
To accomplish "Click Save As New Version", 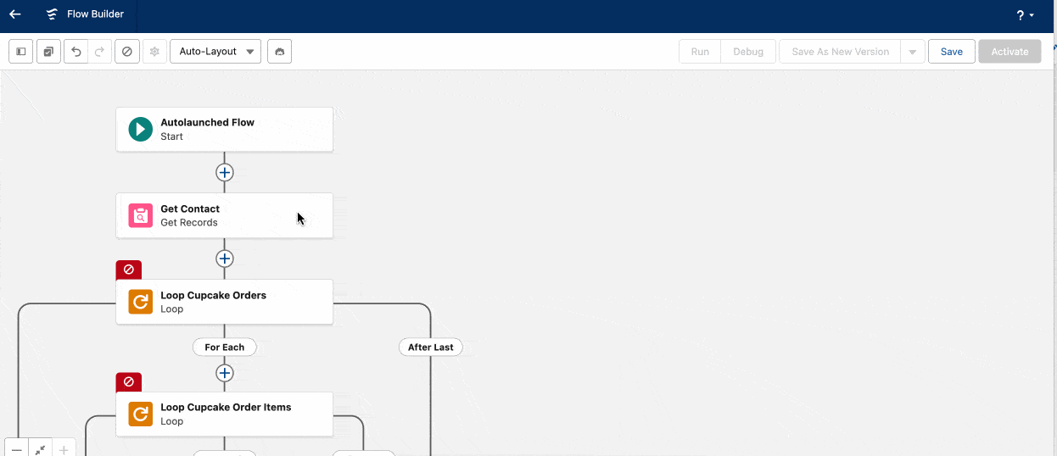I will click(x=840, y=52).
